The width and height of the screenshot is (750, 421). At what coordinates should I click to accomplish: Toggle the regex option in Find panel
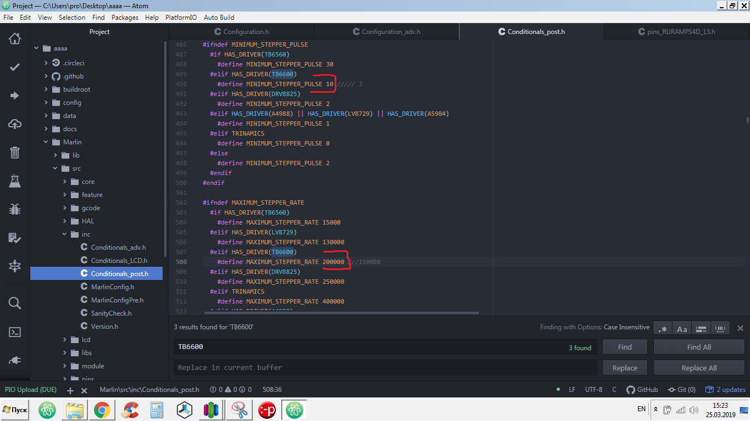pos(663,329)
